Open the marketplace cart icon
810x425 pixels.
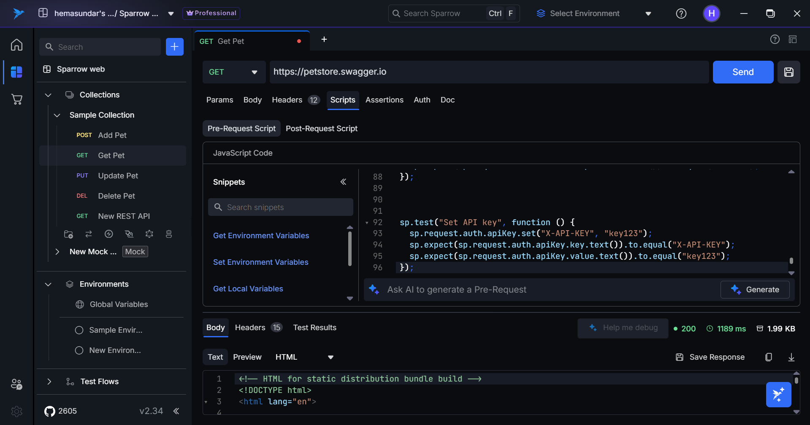pos(16,100)
